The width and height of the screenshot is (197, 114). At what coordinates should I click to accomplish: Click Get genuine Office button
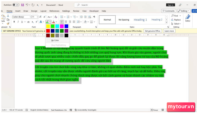coord(153,31)
